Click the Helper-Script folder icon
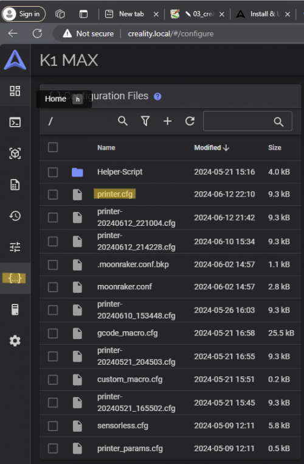 77,172
